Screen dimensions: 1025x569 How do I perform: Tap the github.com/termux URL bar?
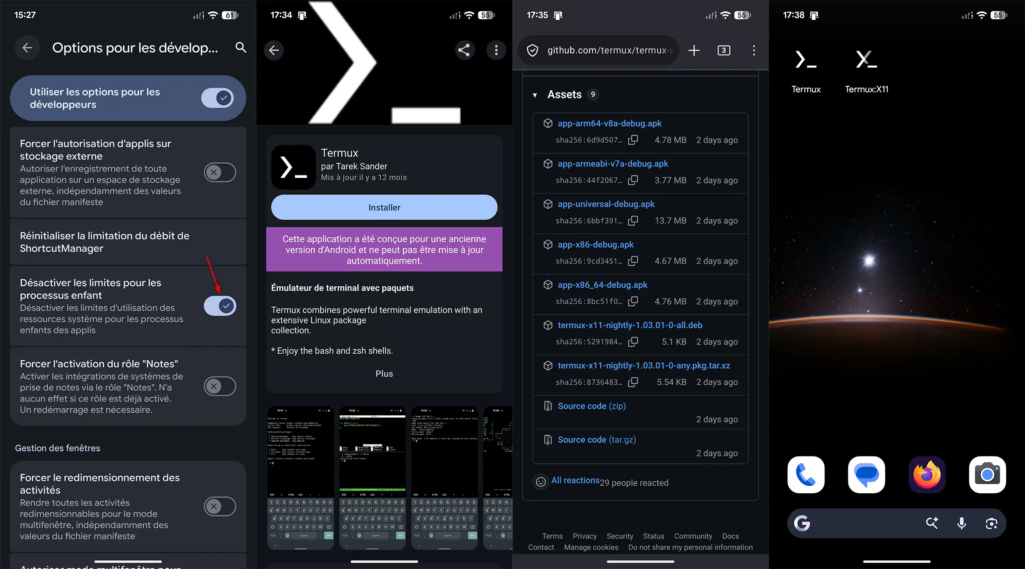[x=598, y=50]
